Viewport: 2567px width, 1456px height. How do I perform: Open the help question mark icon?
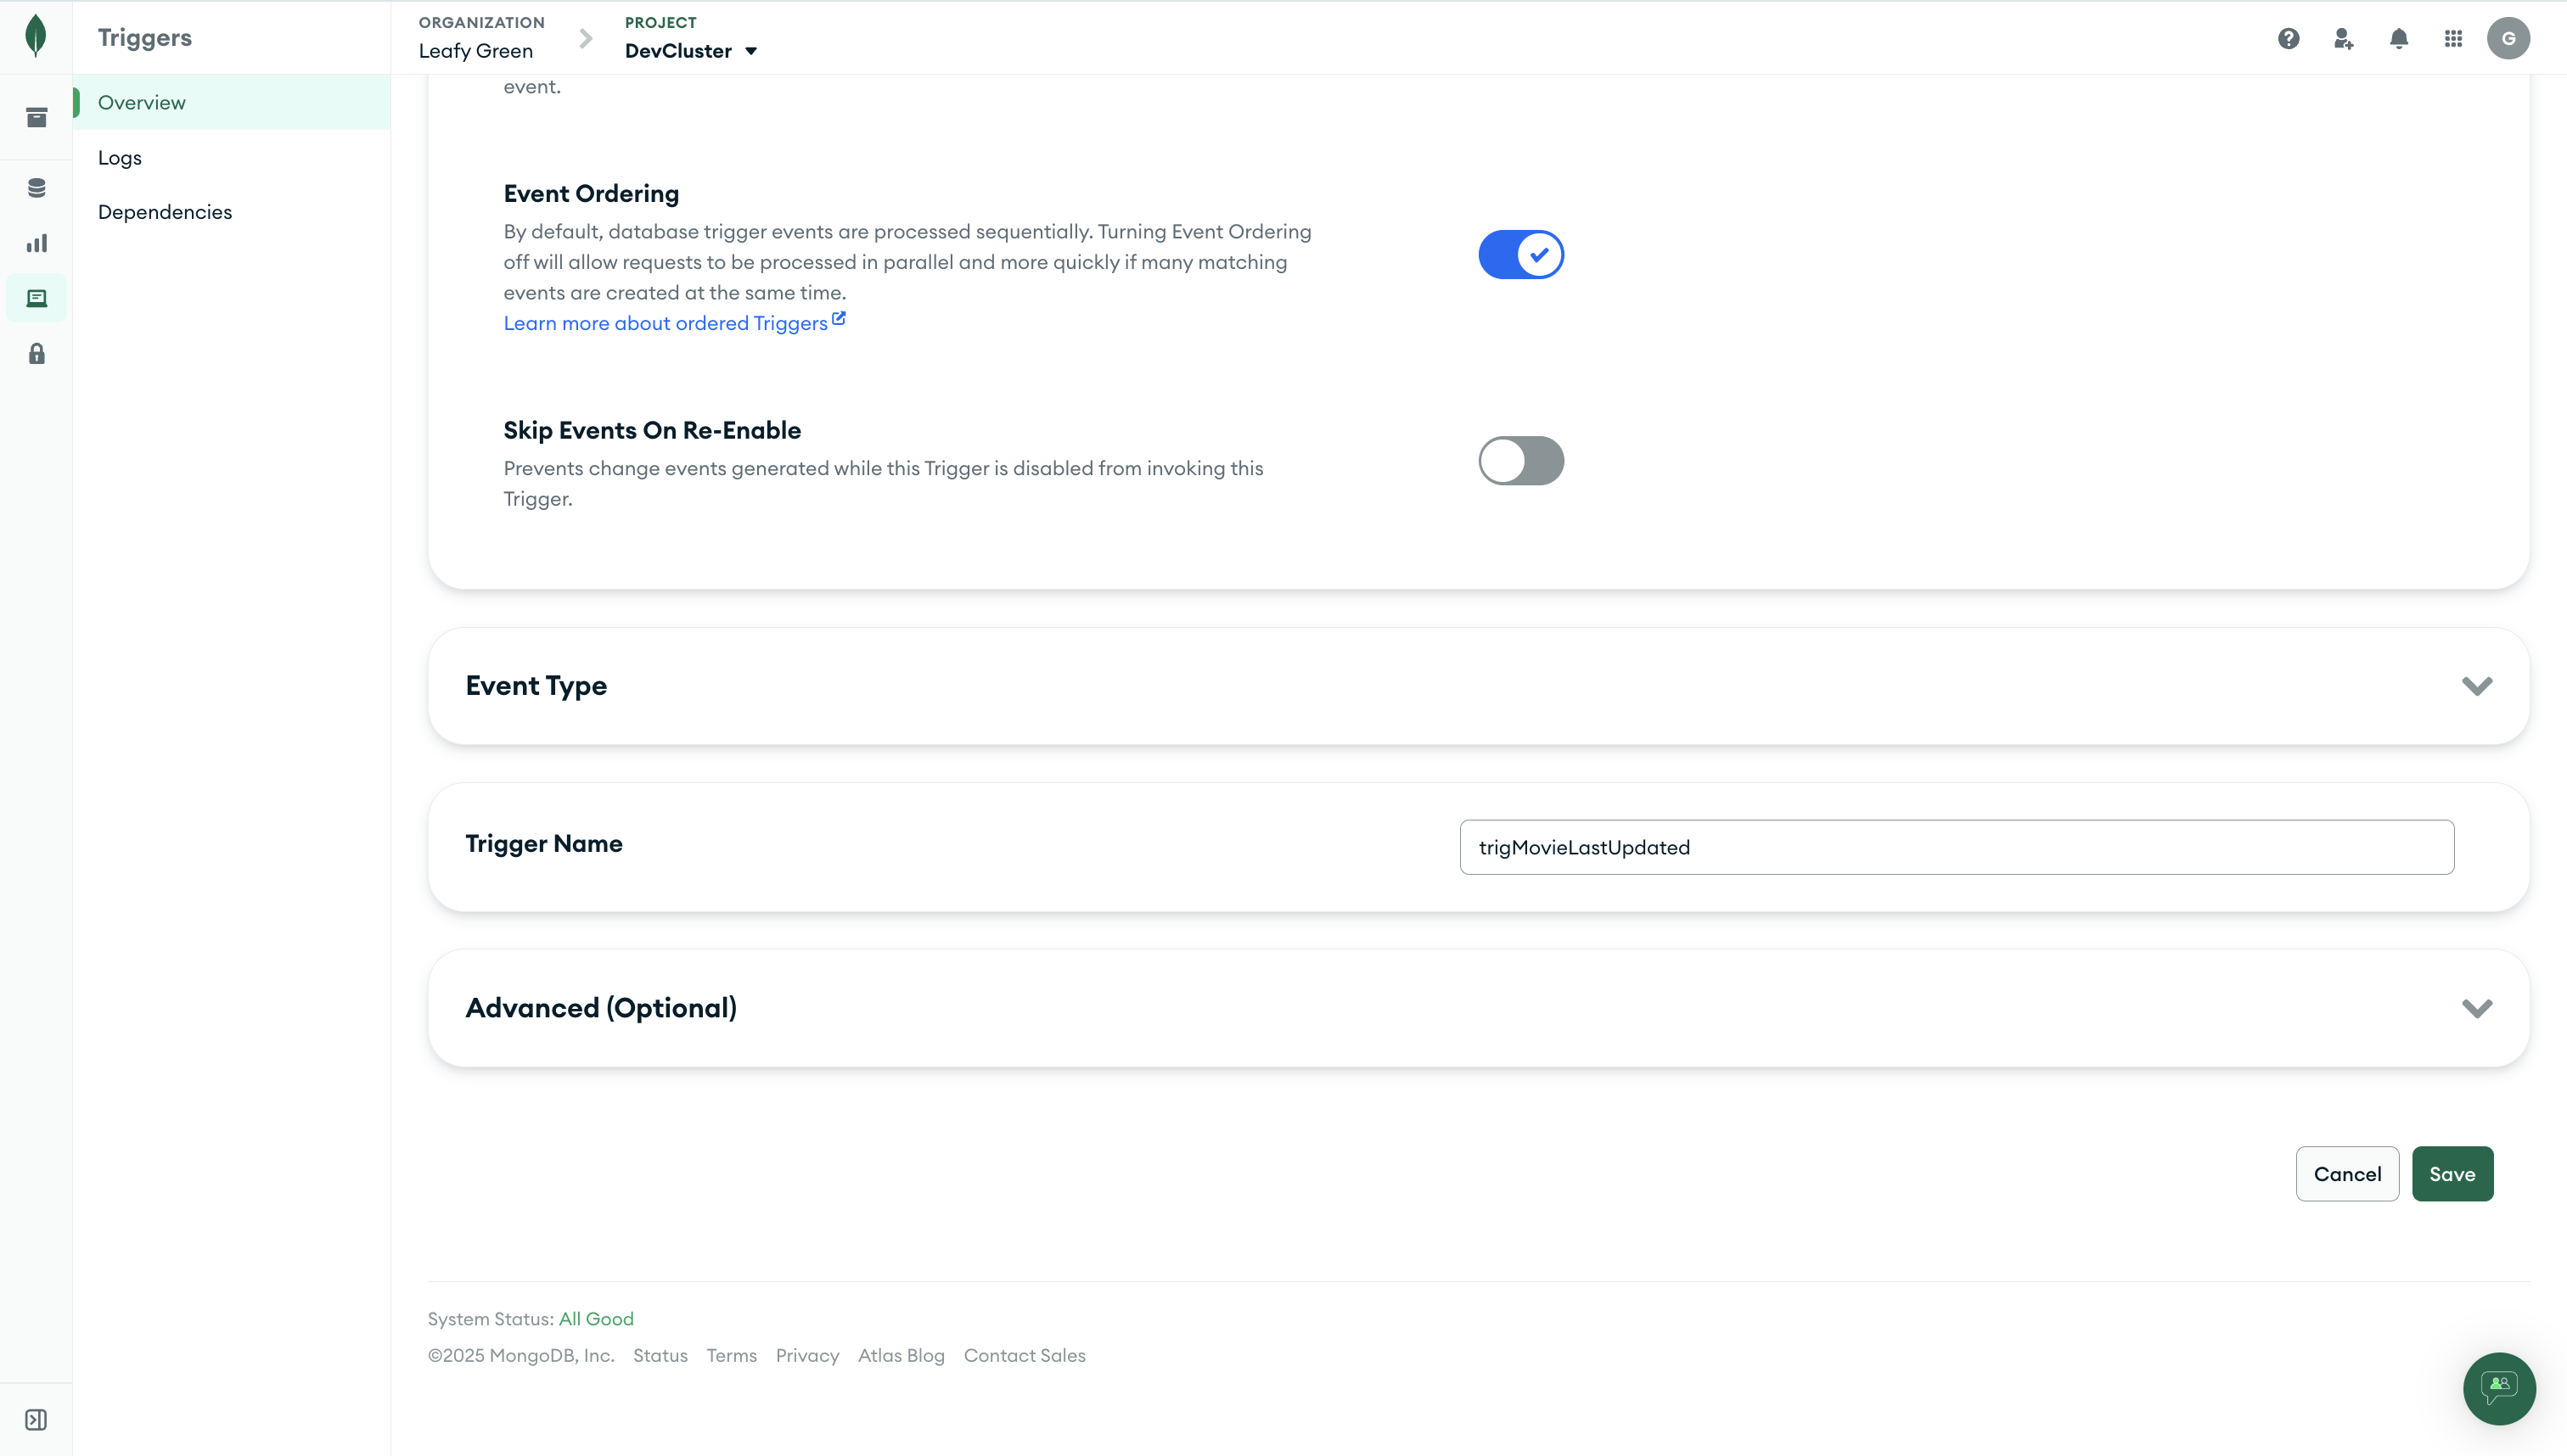click(2289, 38)
